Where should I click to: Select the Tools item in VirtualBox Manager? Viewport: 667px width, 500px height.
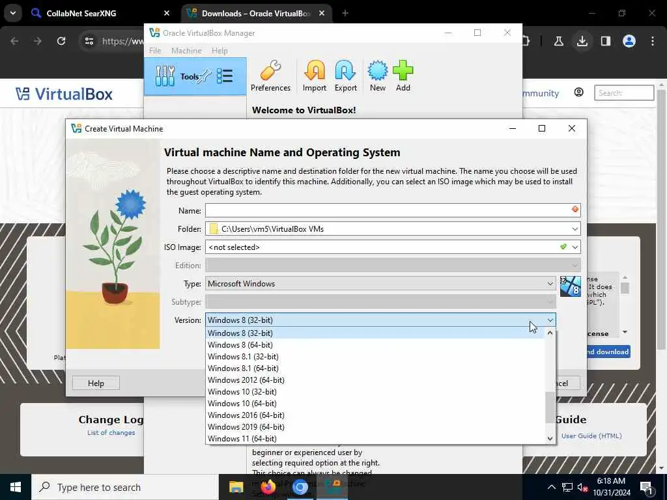pyautogui.click(x=195, y=77)
